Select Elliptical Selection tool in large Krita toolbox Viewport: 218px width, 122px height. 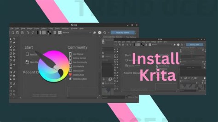tap(14, 91)
